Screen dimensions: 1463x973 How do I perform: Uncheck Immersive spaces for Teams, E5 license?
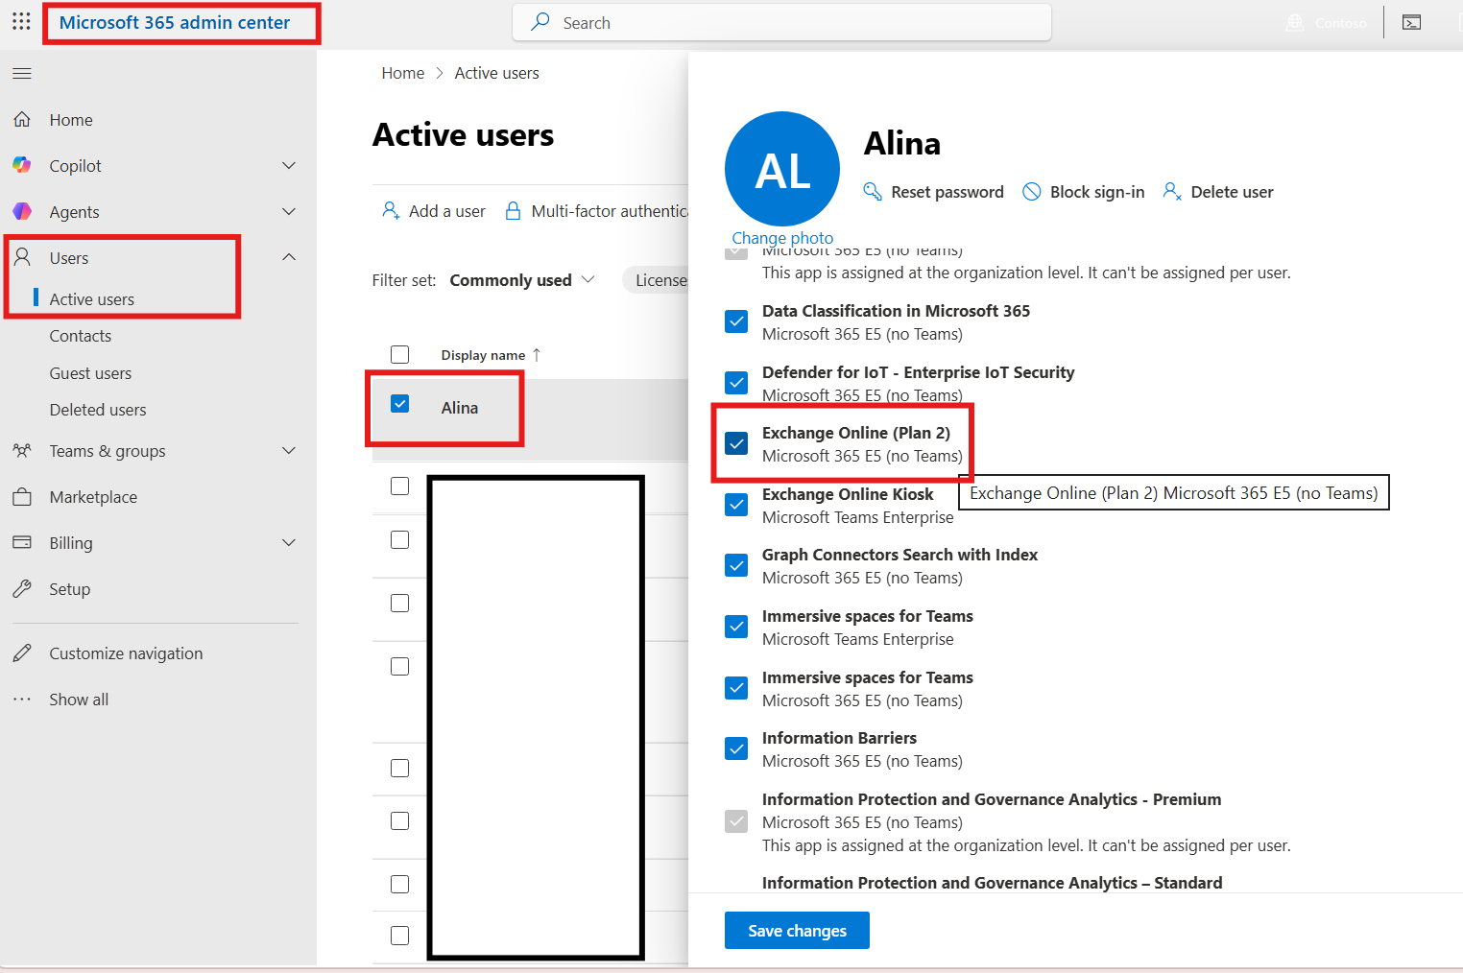point(736,688)
